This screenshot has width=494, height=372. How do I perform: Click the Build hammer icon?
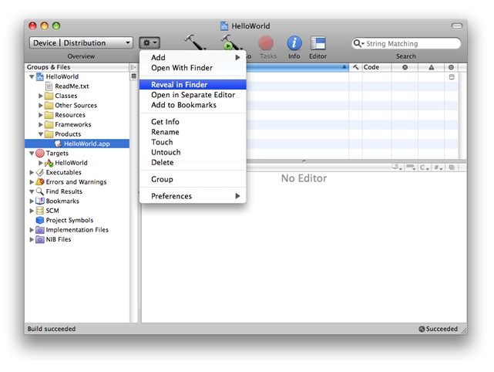click(x=195, y=42)
